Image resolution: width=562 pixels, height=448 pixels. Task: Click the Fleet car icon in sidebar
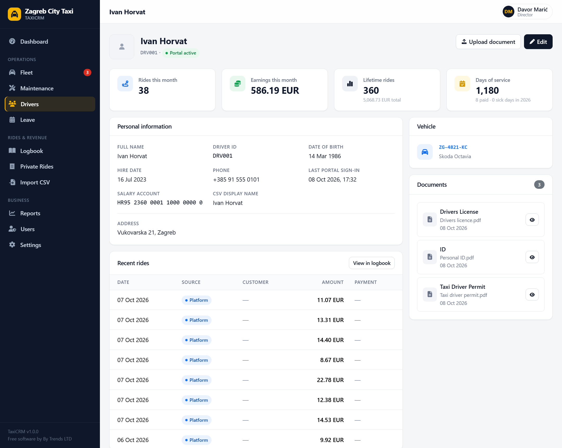pos(12,72)
